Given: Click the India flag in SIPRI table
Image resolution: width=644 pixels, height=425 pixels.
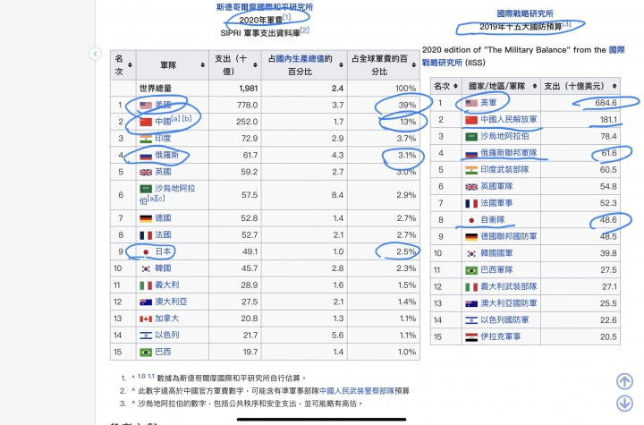Looking at the screenshot, I should tap(146, 139).
